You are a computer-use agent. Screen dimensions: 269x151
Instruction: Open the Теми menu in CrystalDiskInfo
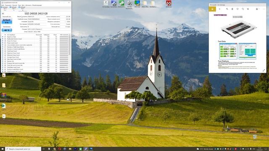tap(19, 5)
